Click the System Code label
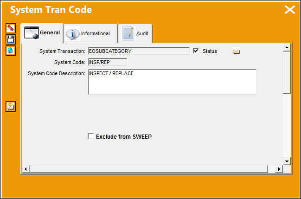This screenshot has height=199, width=301. [70, 62]
